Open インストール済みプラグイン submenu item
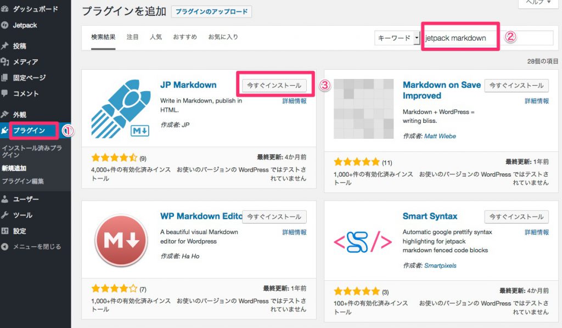This screenshot has width=562, height=328. [x=32, y=151]
